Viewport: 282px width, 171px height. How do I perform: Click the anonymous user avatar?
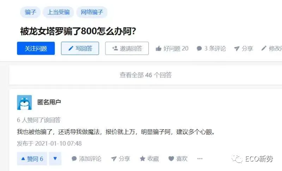coord(24,103)
